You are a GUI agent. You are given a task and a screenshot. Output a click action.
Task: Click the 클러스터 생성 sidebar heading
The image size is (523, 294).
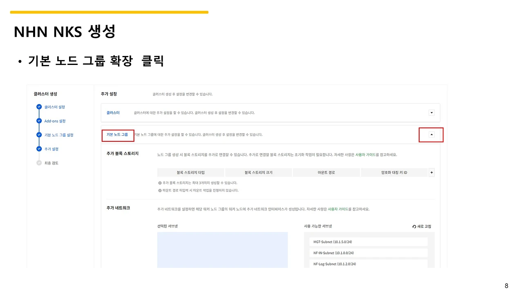point(45,94)
